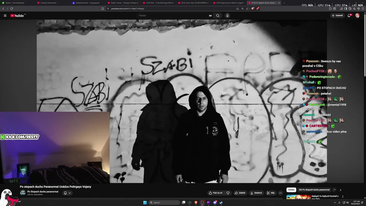
Task: Open the media control music-note icon
Action: coord(341,9)
